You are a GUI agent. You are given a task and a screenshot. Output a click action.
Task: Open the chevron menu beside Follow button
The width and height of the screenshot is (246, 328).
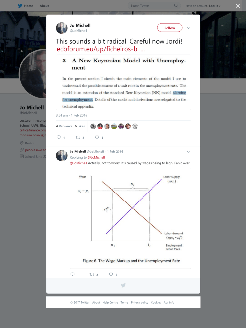[x=188, y=28]
